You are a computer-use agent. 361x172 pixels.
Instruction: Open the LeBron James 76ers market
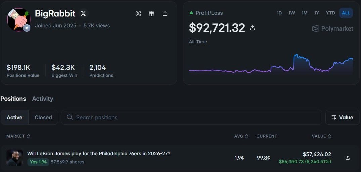[99, 153]
